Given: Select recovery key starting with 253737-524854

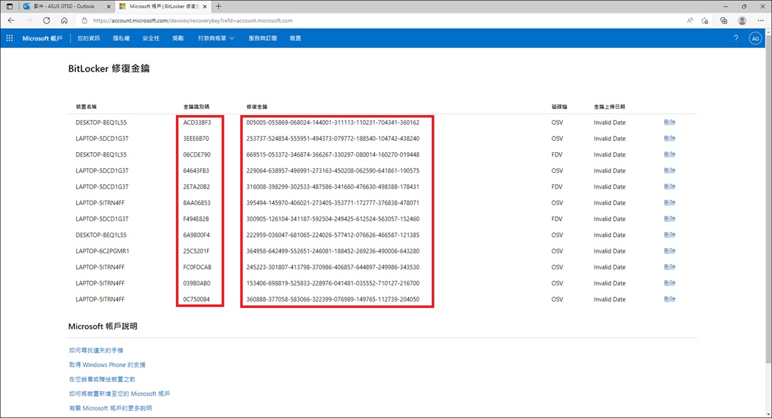Looking at the screenshot, I should click(x=333, y=138).
